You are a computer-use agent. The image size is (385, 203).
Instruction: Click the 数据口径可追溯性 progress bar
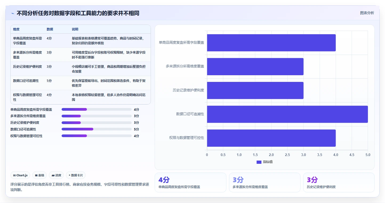pos(97,129)
